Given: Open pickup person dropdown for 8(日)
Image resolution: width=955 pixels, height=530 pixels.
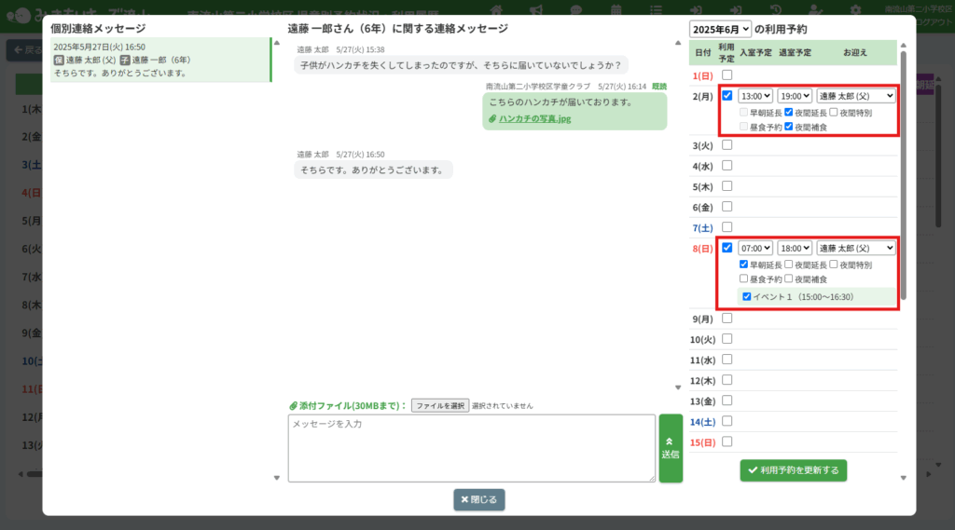Looking at the screenshot, I should (x=856, y=248).
